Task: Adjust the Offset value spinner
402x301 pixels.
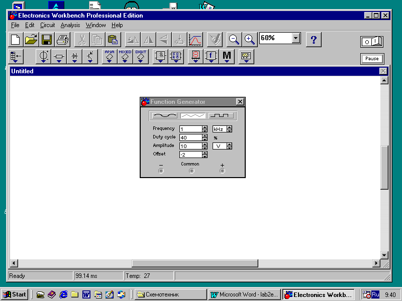Action: (x=205, y=155)
